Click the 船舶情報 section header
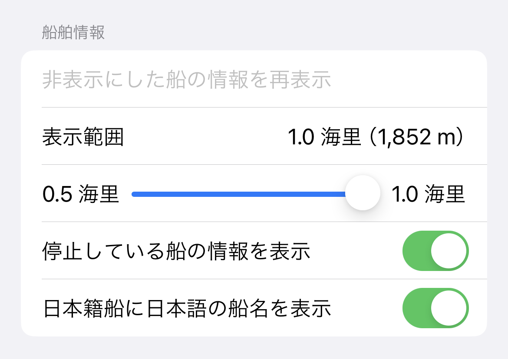This screenshot has height=359, width=508. click(73, 33)
